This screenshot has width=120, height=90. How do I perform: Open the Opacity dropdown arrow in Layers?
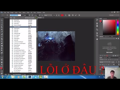(119, 62)
